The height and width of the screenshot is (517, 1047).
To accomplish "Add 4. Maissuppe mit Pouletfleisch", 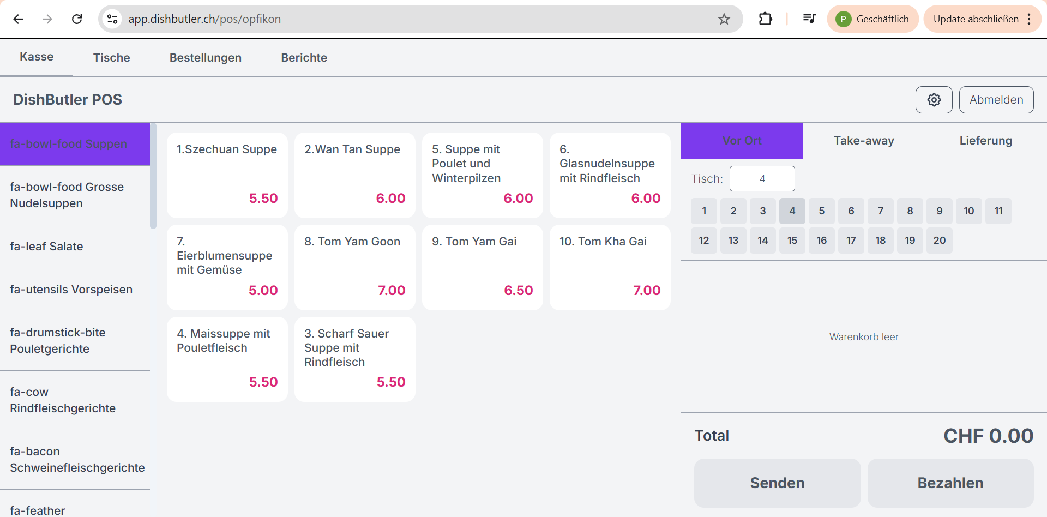I will point(227,359).
